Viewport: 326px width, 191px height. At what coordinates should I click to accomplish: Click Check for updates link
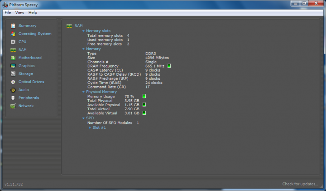300,184
